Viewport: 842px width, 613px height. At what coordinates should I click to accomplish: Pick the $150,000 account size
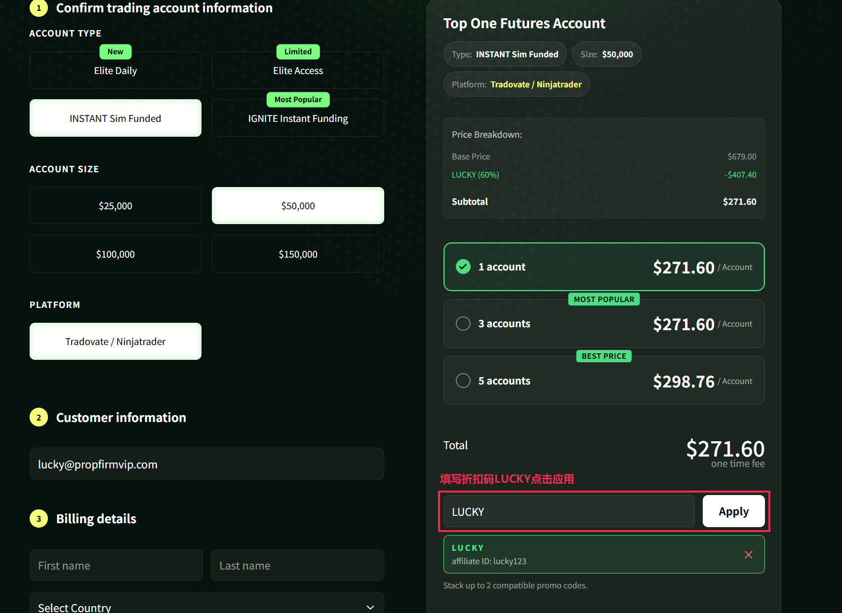tap(298, 254)
